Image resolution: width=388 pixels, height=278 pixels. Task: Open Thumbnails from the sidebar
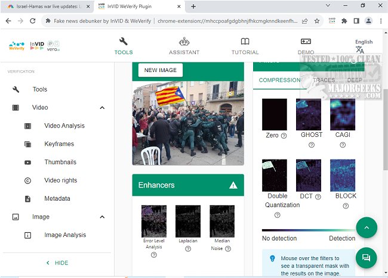pos(60,162)
